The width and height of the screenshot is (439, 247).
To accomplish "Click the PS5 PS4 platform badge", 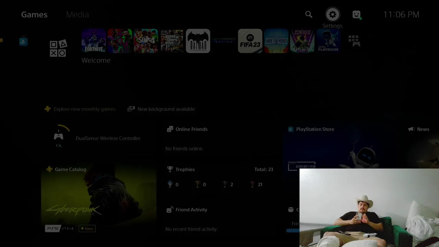I will pos(60,228).
